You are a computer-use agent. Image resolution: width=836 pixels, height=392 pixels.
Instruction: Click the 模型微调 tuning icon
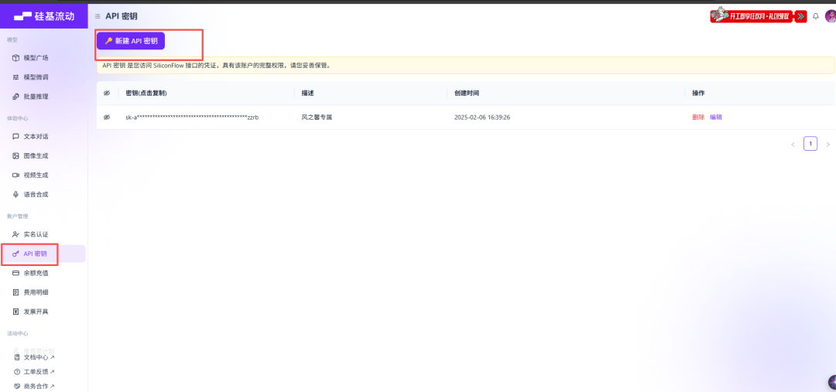click(x=16, y=77)
